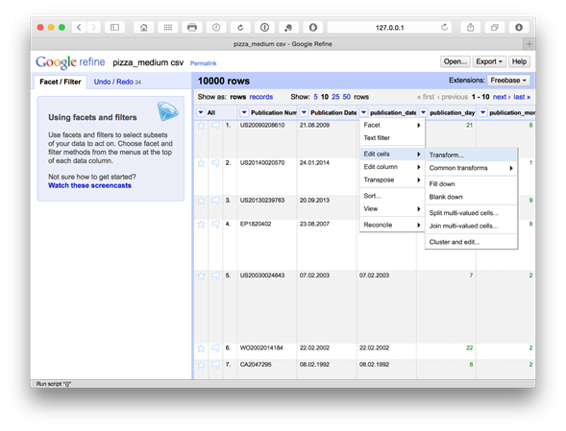Image resolution: width=566 pixels, height=431 pixels.
Task: Open the Publication Date column dropdown
Action: 304,112
